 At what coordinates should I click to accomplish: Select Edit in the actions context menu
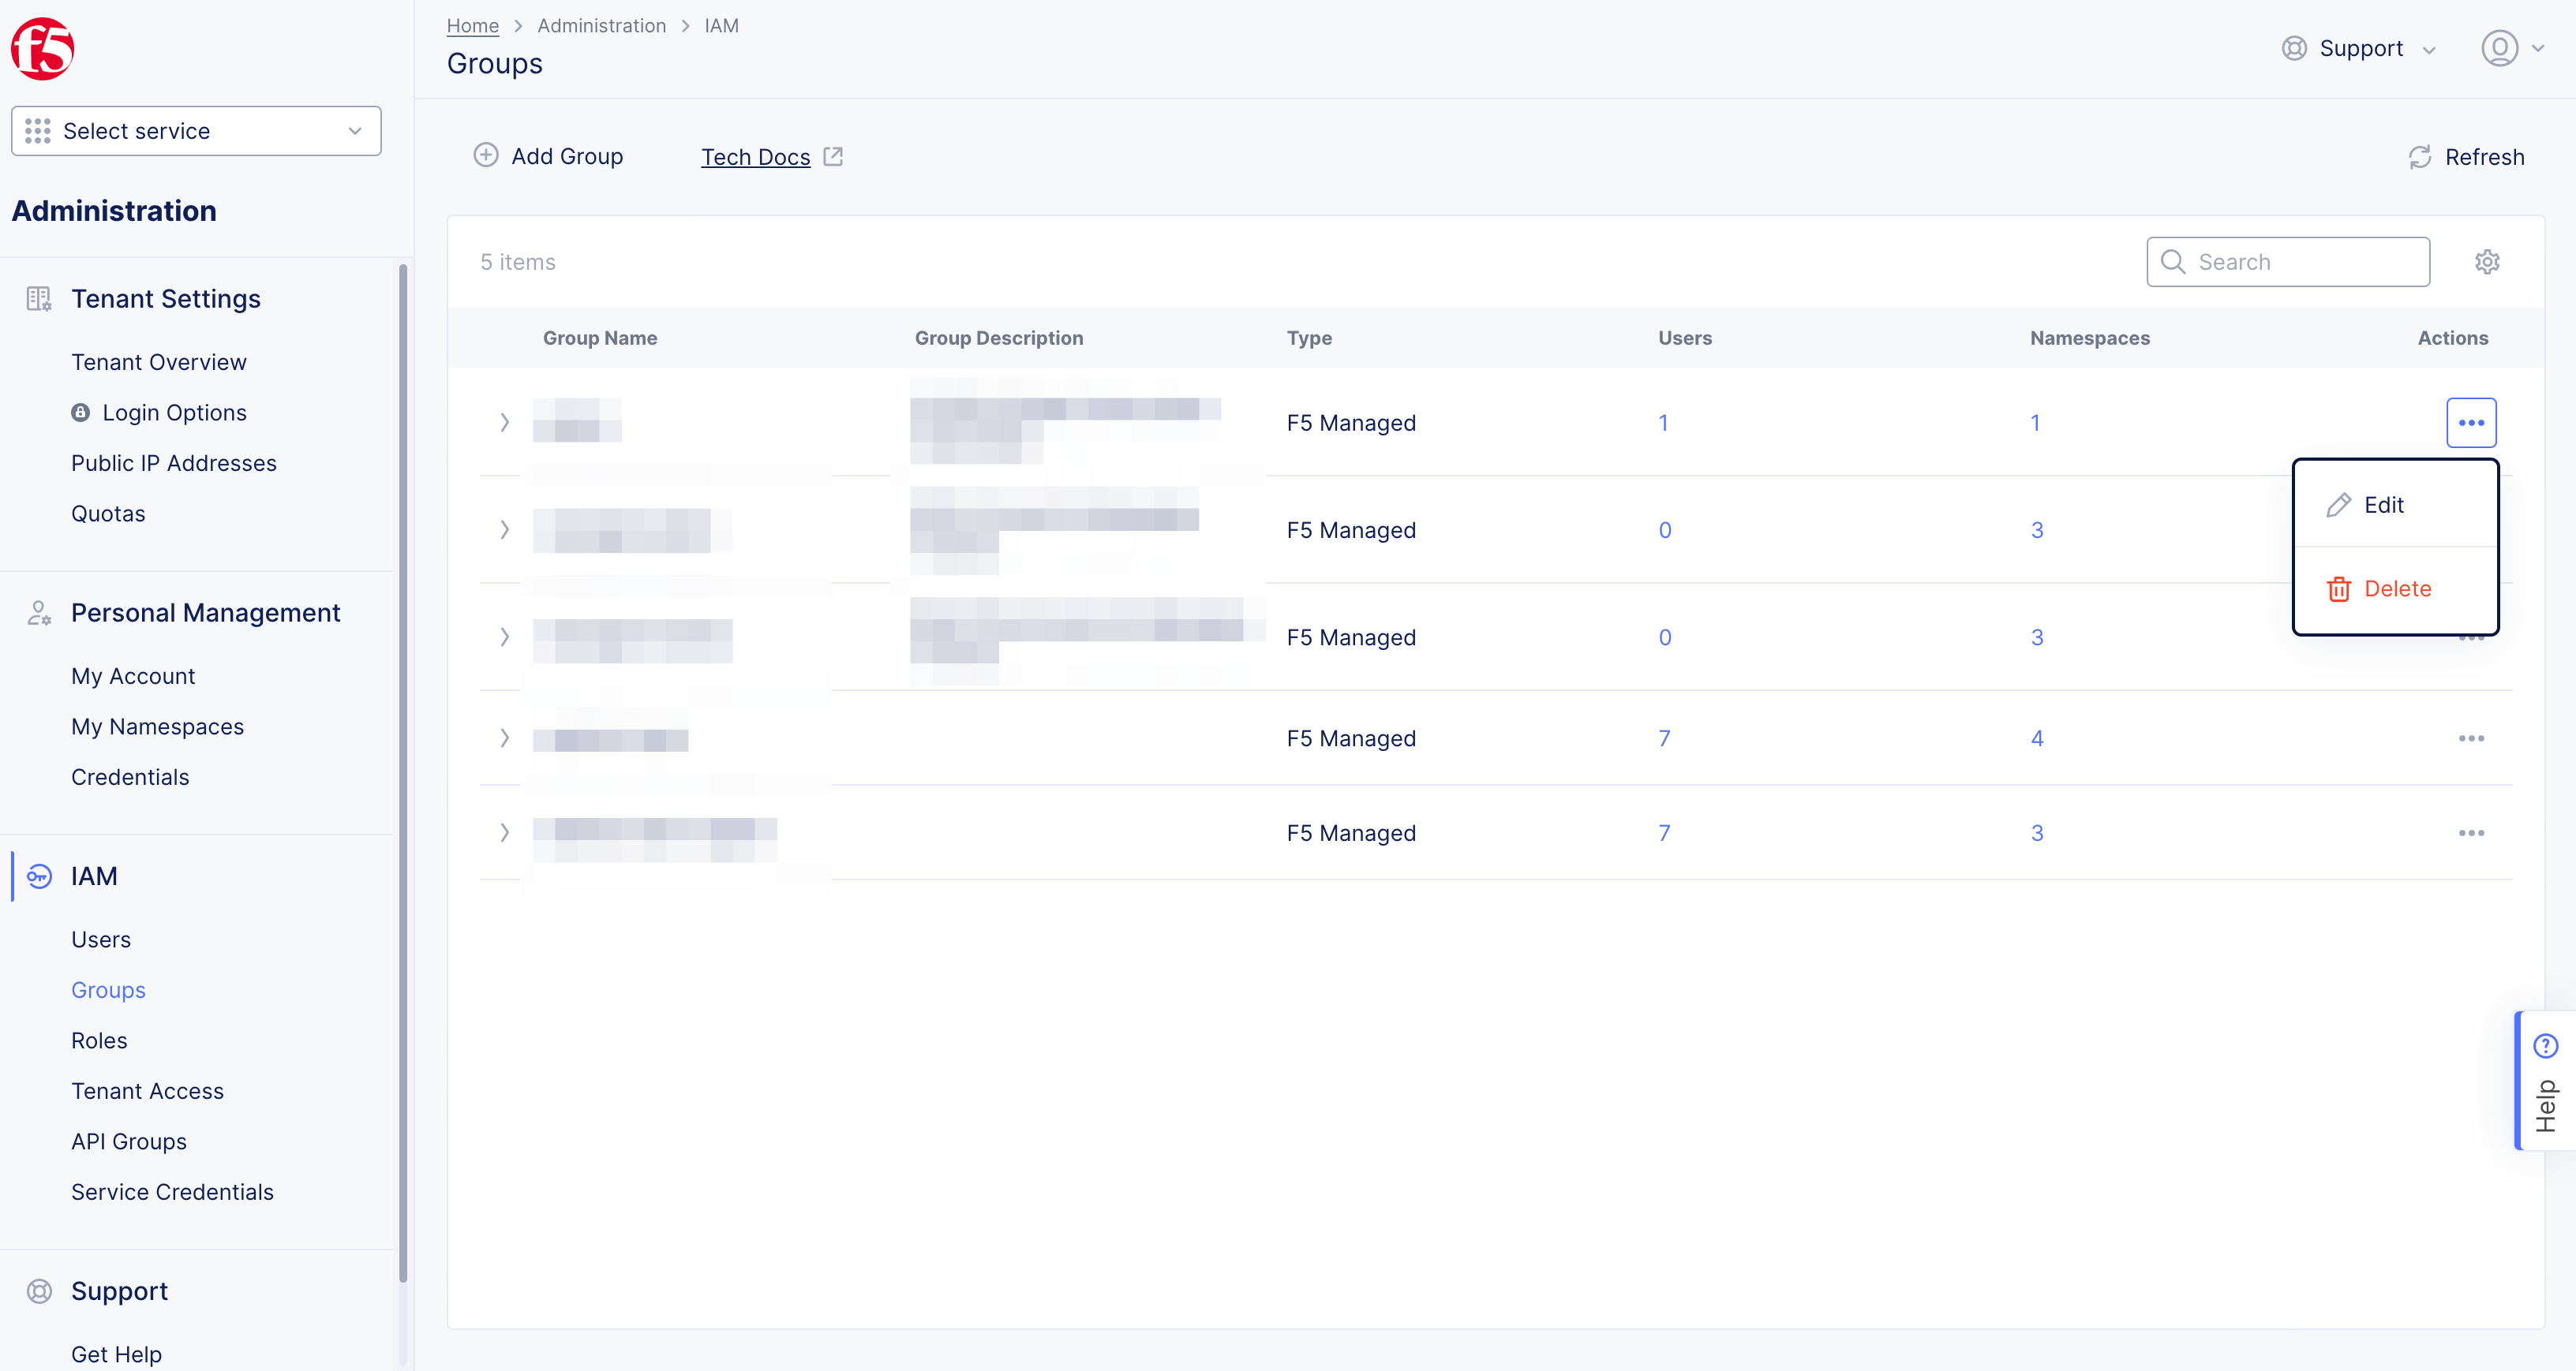(2384, 505)
